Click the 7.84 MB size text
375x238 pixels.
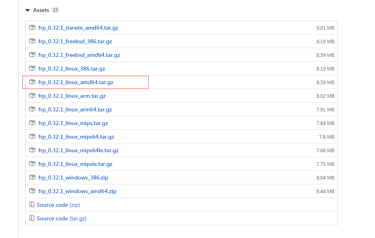click(325, 123)
